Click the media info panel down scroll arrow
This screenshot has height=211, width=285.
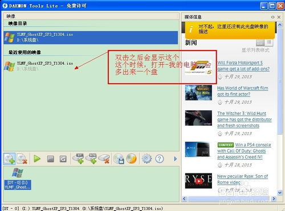[x=280, y=193]
